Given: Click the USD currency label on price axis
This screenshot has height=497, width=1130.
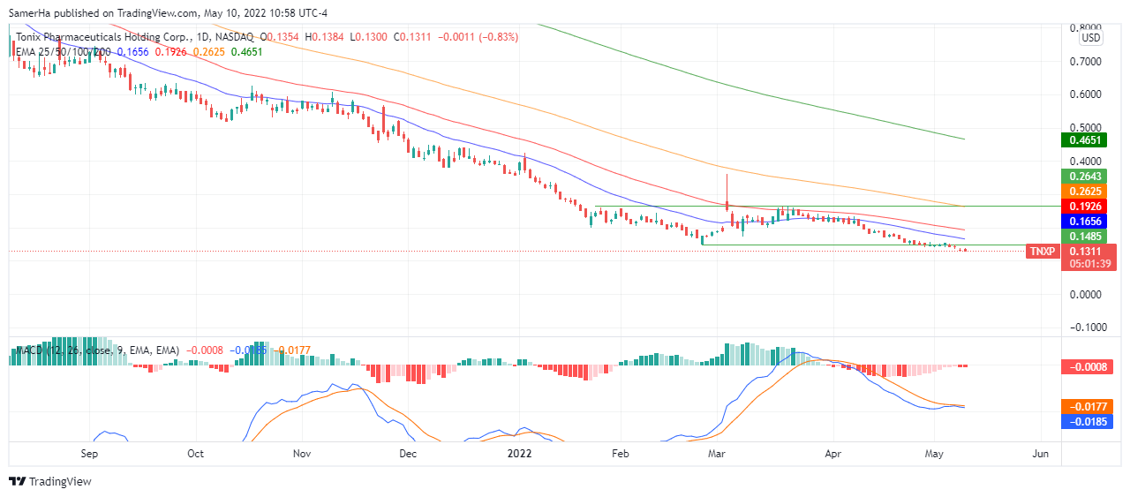Looking at the screenshot, I should click(x=1091, y=38).
